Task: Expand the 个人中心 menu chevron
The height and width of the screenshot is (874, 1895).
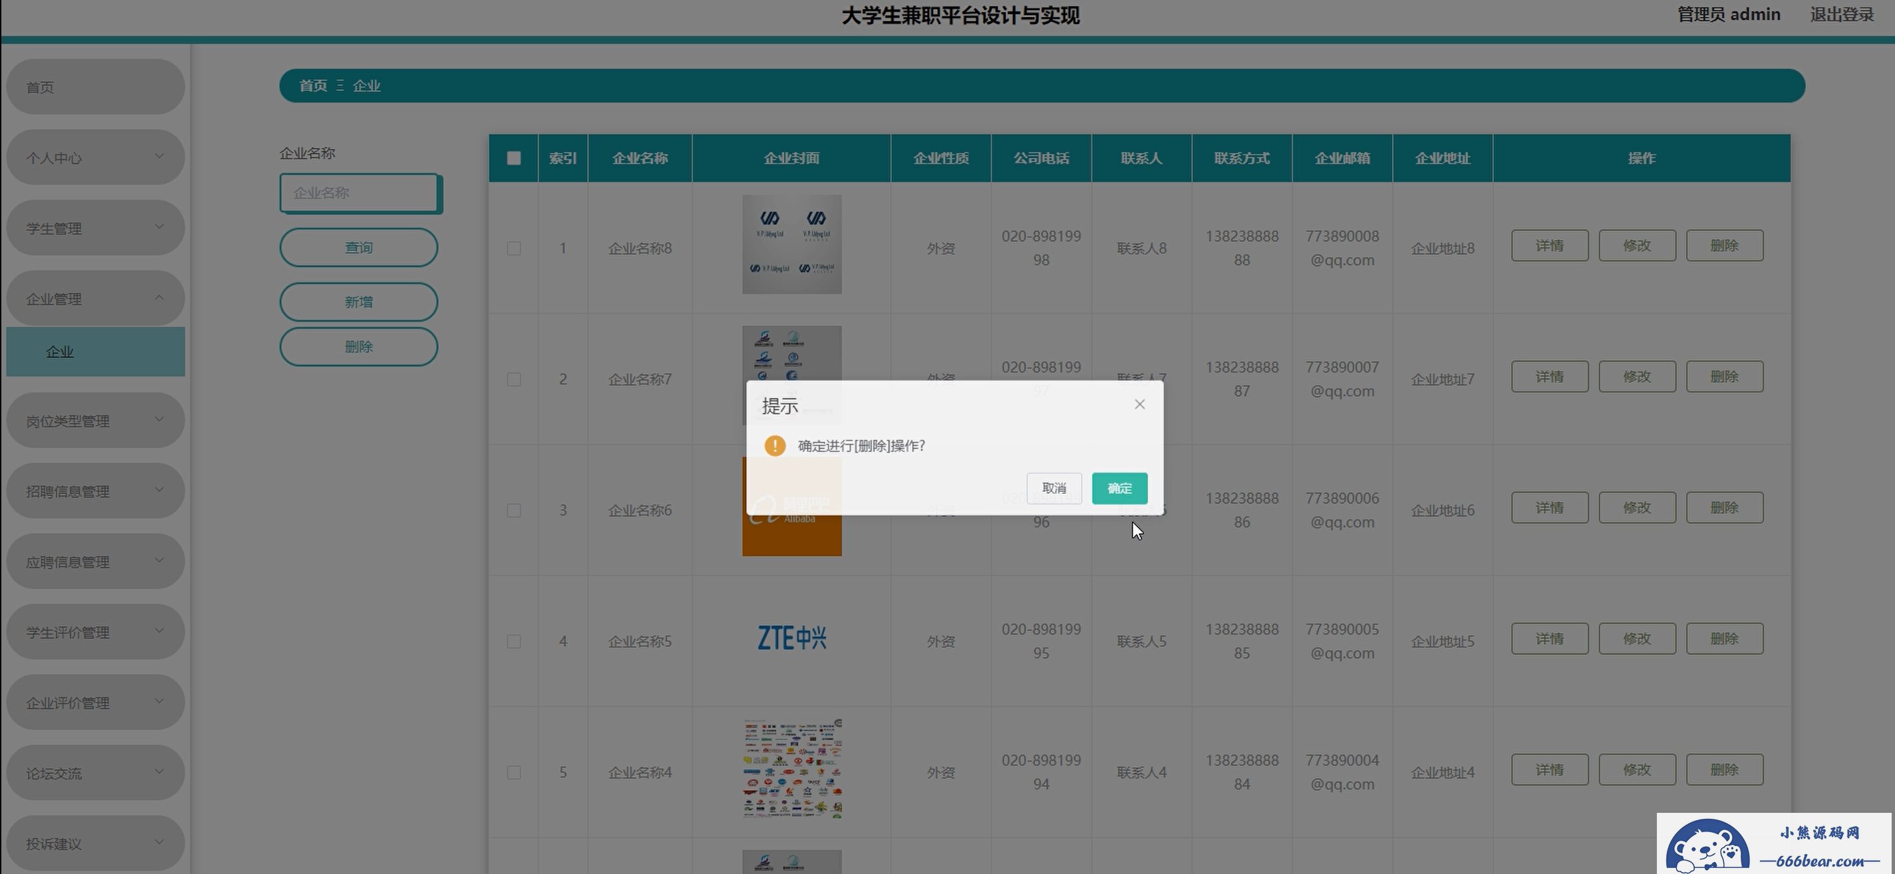Action: coord(159,157)
